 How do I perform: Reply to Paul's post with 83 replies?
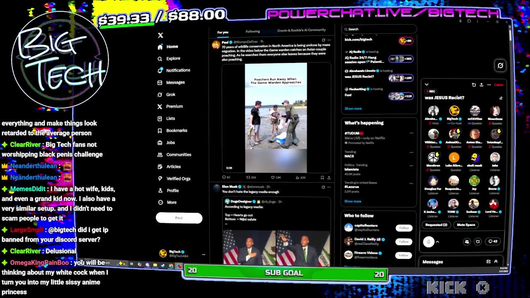tap(226, 177)
